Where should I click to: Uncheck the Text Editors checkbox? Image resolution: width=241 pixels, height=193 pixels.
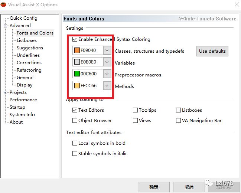[75, 110]
